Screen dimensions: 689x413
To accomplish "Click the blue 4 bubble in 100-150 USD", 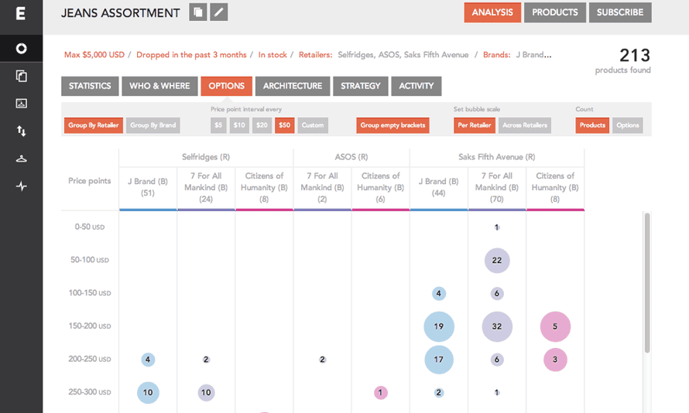I will 438,293.
